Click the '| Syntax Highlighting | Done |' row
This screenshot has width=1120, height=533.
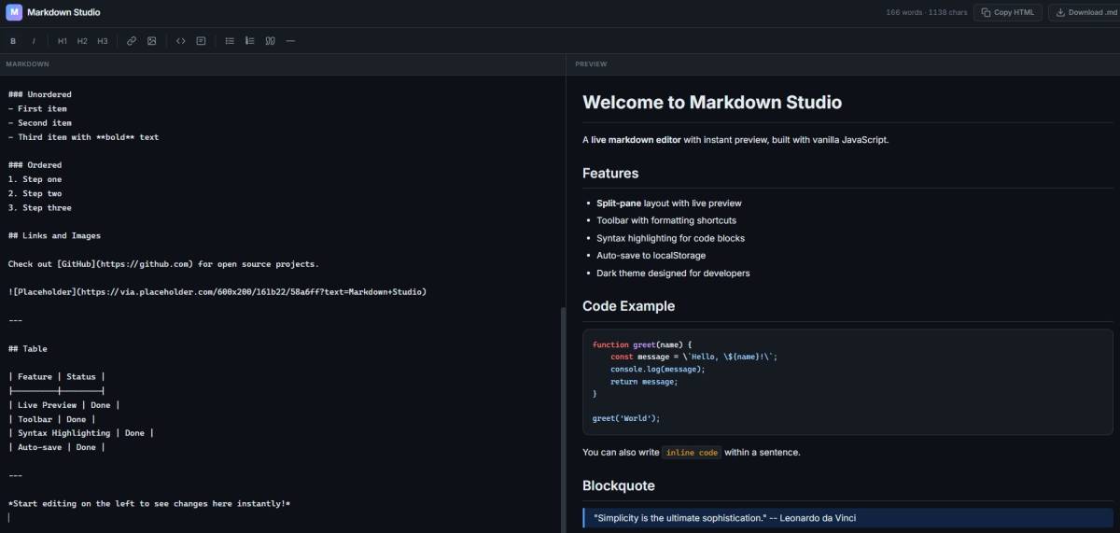click(81, 433)
